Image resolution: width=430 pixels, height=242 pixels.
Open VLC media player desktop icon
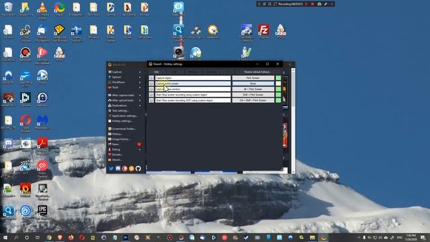pos(42,10)
